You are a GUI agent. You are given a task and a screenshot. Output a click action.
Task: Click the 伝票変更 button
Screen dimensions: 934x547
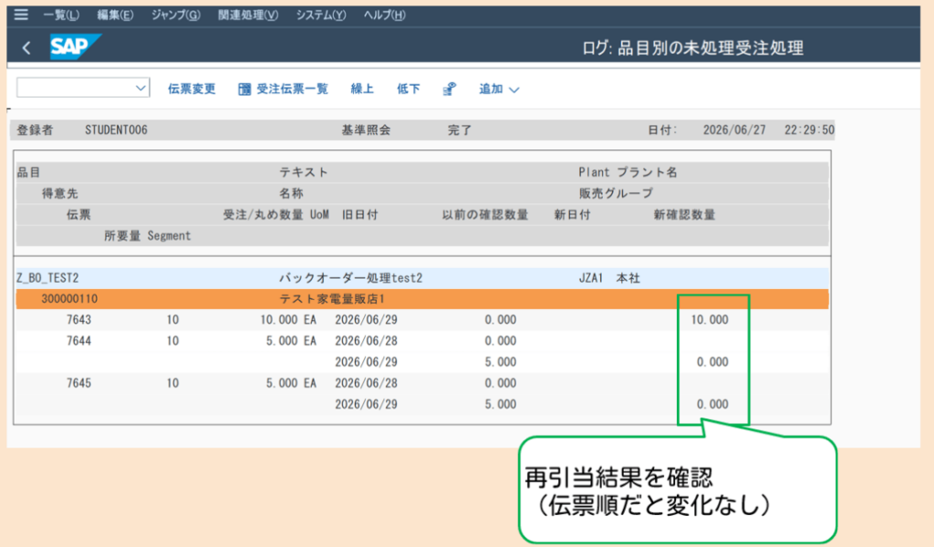[192, 88]
